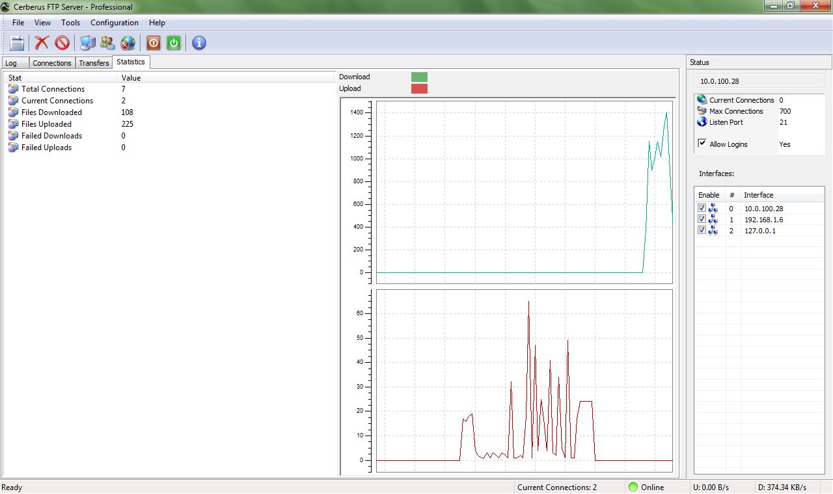Click the Cerberus title bar app icon
Viewport: 833px width, 494px height.
(x=5, y=7)
